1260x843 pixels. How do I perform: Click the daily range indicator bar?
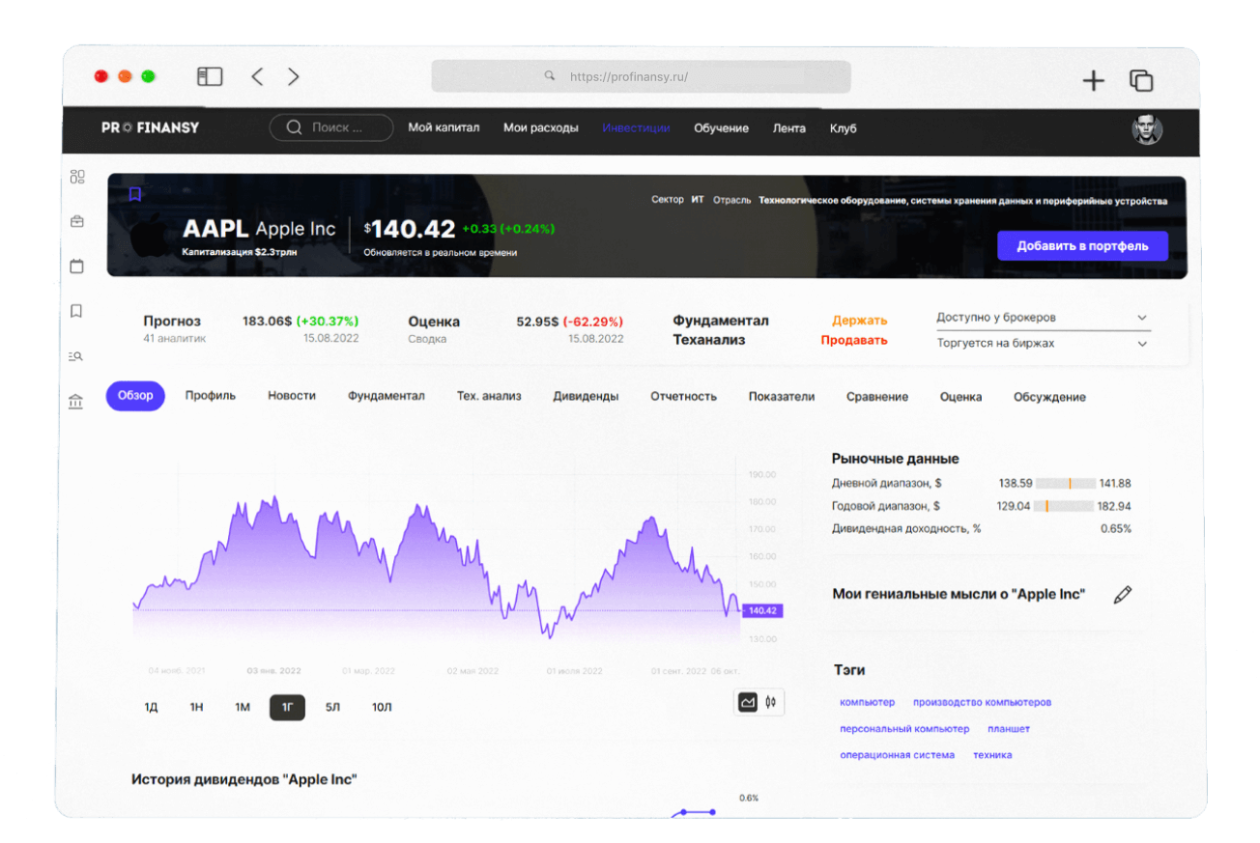click(x=1066, y=483)
